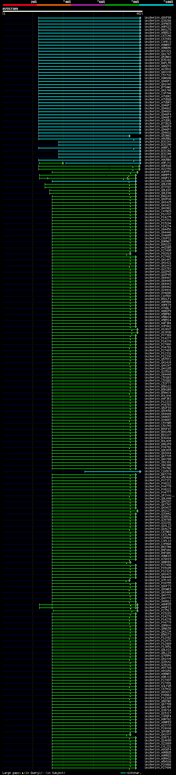The width and height of the screenshot is (176, 775).
Task: Select hit label UniRef100_B4FUA1
Action: [158, 550]
